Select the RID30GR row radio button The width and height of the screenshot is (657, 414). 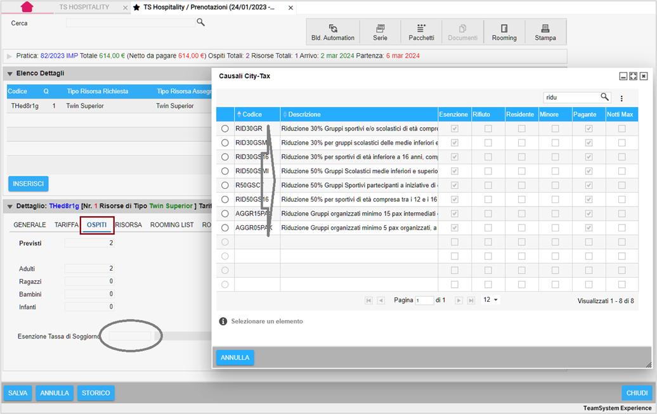225,129
